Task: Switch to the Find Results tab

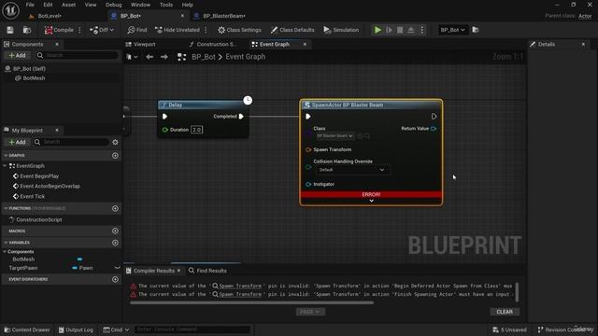Action: [x=207, y=271]
